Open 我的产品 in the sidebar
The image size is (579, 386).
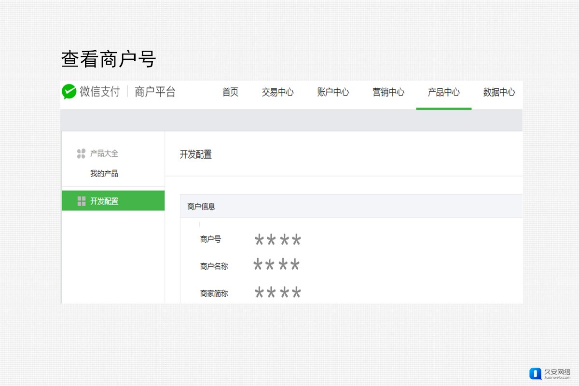(104, 174)
